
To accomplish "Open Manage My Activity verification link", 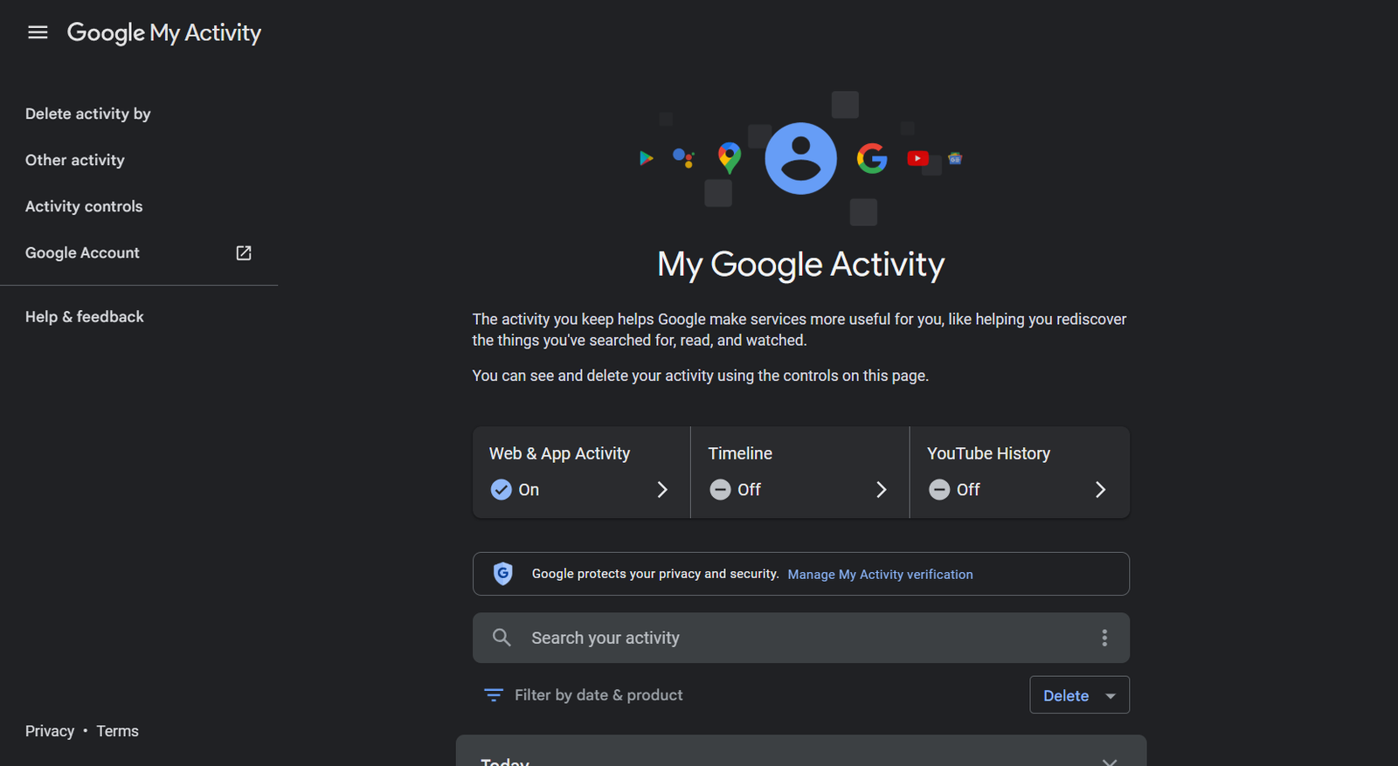I will coord(880,575).
